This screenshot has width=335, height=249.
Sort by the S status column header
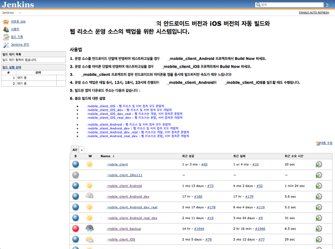[75, 156]
